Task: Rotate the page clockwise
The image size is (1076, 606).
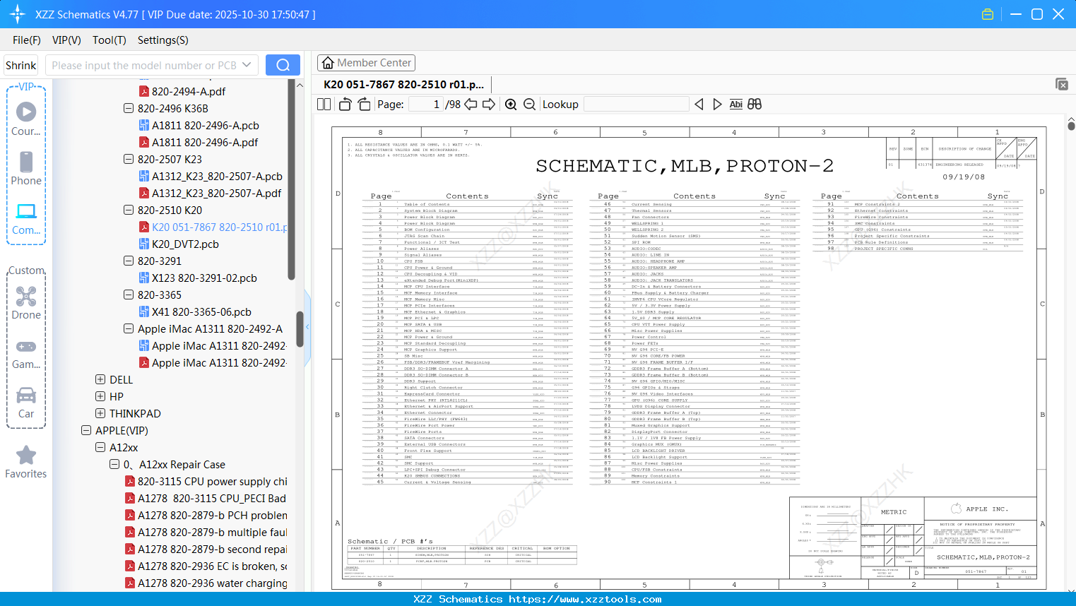Action: pyautogui.click(x=364, y=105)
